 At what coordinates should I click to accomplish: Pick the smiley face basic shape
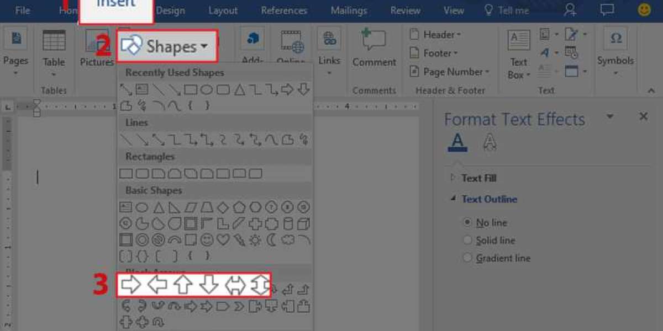coord(207,240)
